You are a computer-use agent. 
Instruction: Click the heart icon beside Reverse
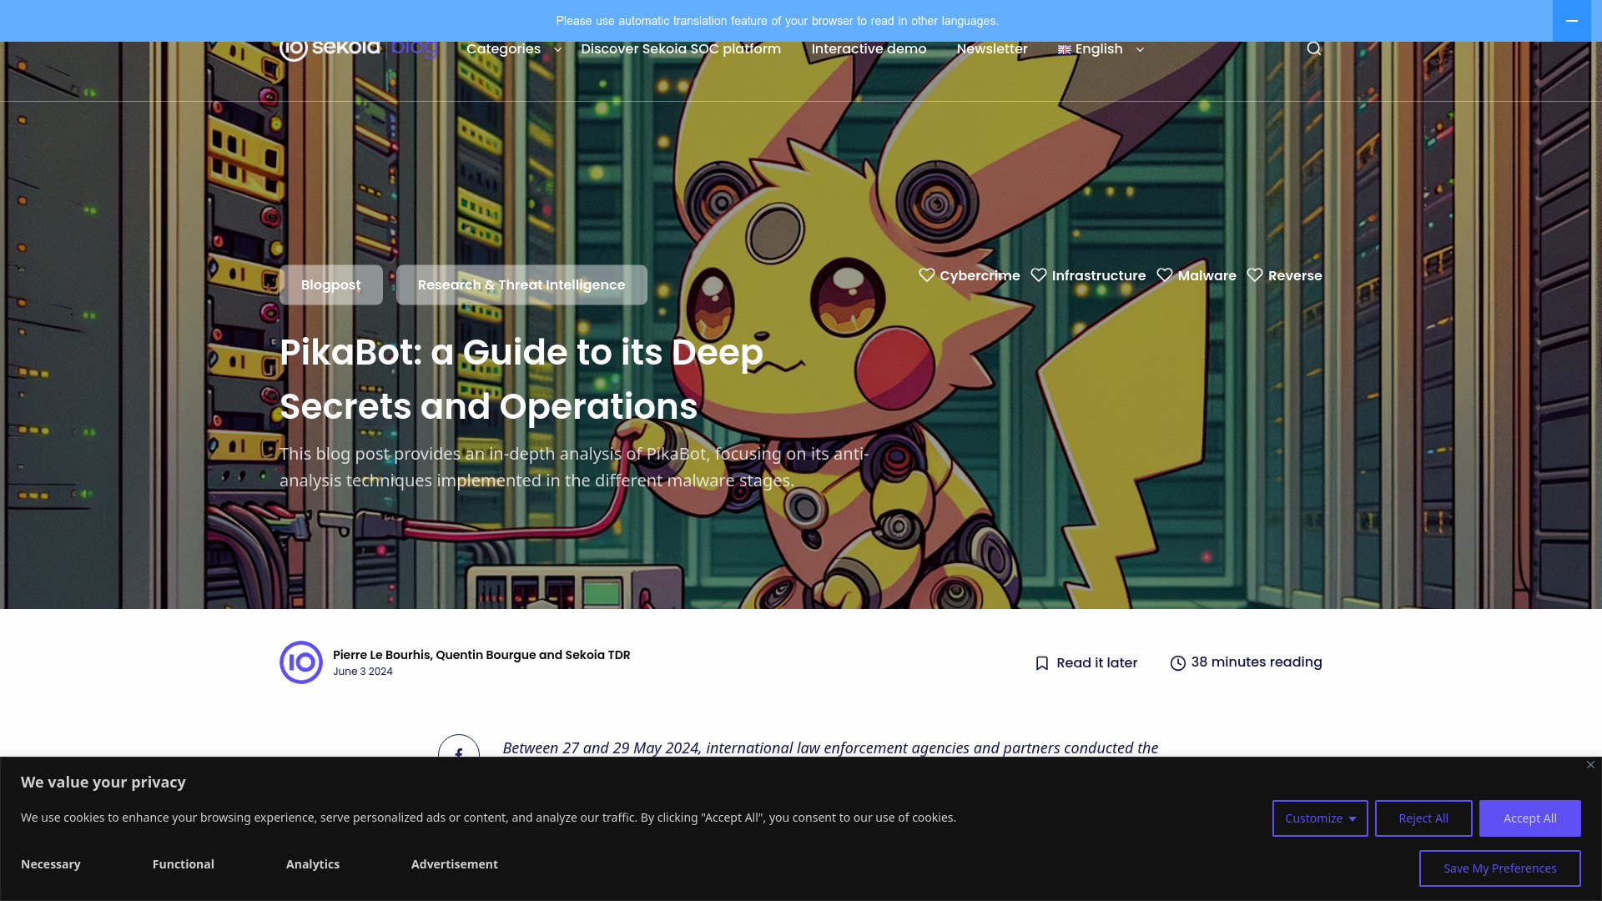coord(1255,275)
